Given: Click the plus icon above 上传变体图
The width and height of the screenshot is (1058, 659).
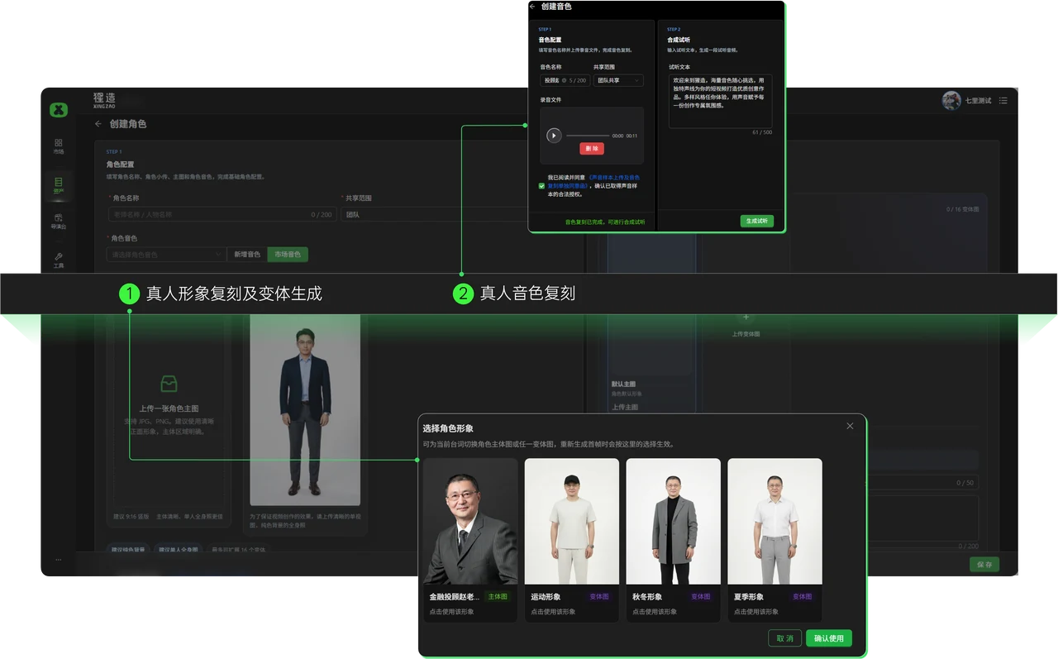Looking at the screenshot, I should coord(746,317).
